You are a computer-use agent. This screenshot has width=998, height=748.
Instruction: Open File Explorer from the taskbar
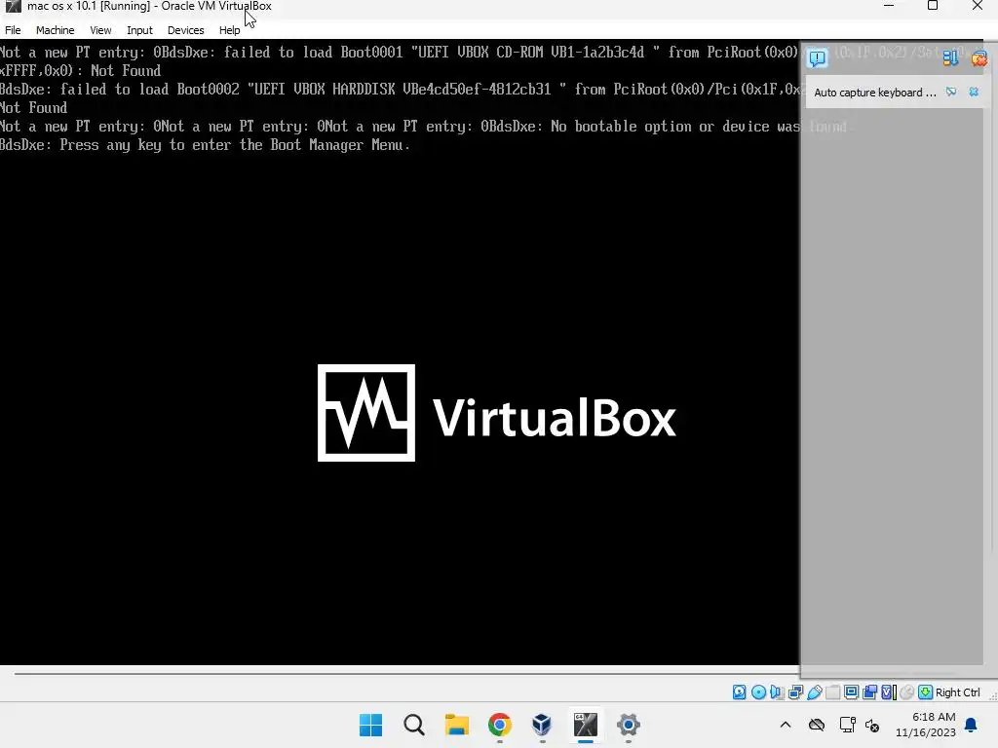(456, 725)
